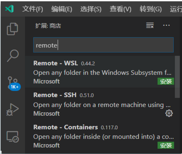Open the 转到(G) menu
The width and height of the screenshot is (182, 154).
(150, 9)
